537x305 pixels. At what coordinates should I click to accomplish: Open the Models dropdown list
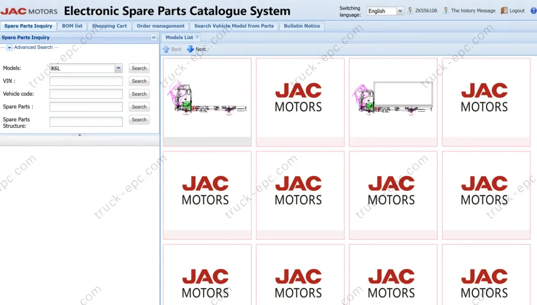click(119, 68)
